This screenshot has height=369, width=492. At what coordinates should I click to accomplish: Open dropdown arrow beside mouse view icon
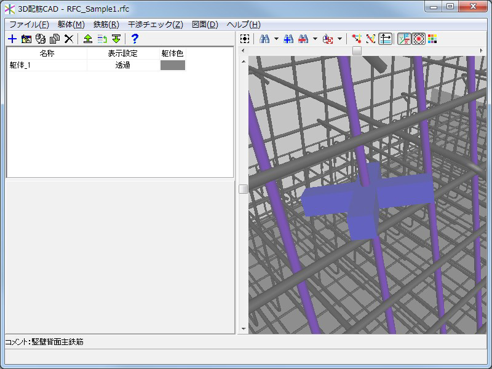[x=340, y=39]
